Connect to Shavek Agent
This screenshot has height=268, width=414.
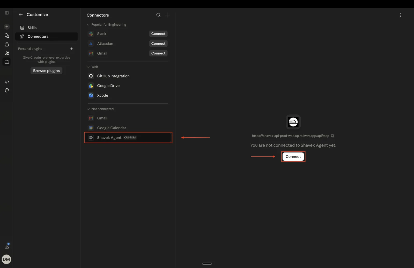[293, 157]
